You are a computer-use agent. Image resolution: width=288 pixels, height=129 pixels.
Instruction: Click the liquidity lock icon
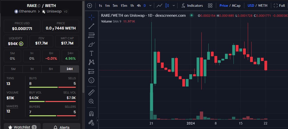21,44
